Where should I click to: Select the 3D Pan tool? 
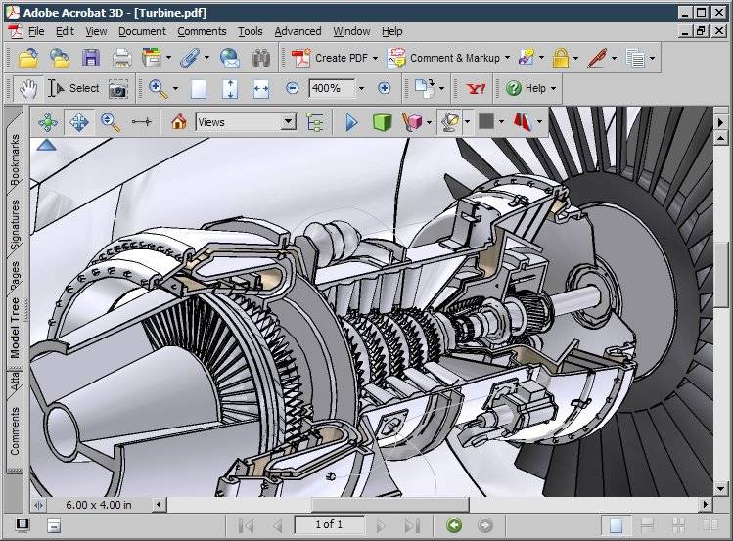(79, 122)
